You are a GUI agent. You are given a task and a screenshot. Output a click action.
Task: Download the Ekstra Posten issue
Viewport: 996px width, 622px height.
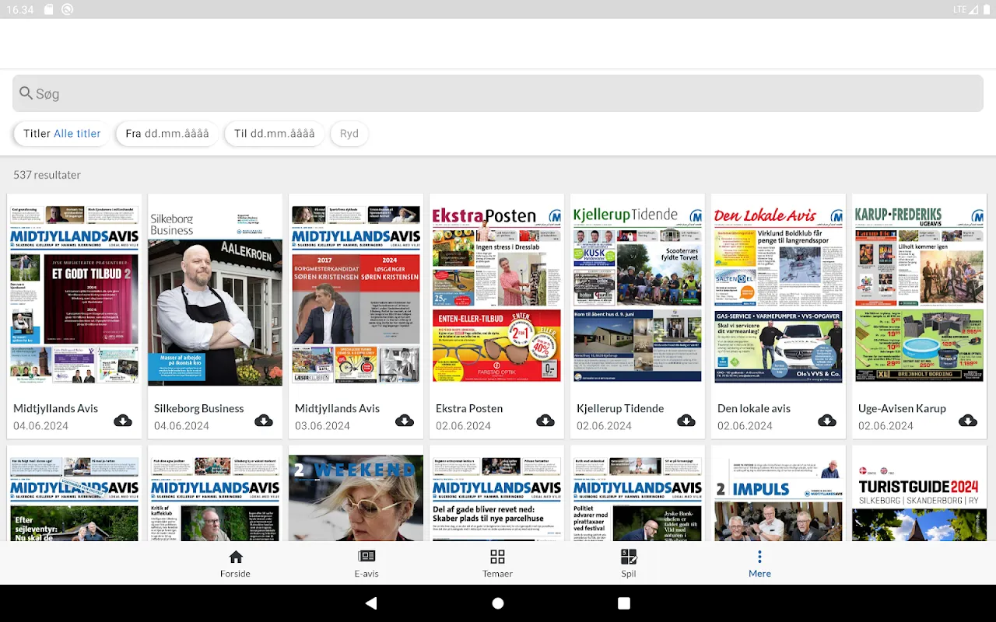coord(545,421)
